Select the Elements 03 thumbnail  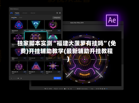(x=53, y=25)
